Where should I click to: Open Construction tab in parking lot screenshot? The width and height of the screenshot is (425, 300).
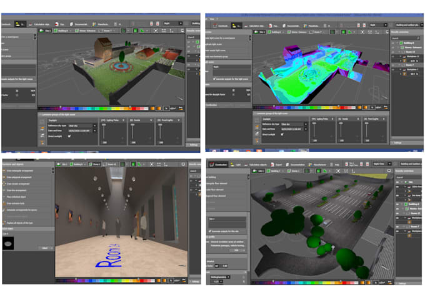[x=219, y=164]
